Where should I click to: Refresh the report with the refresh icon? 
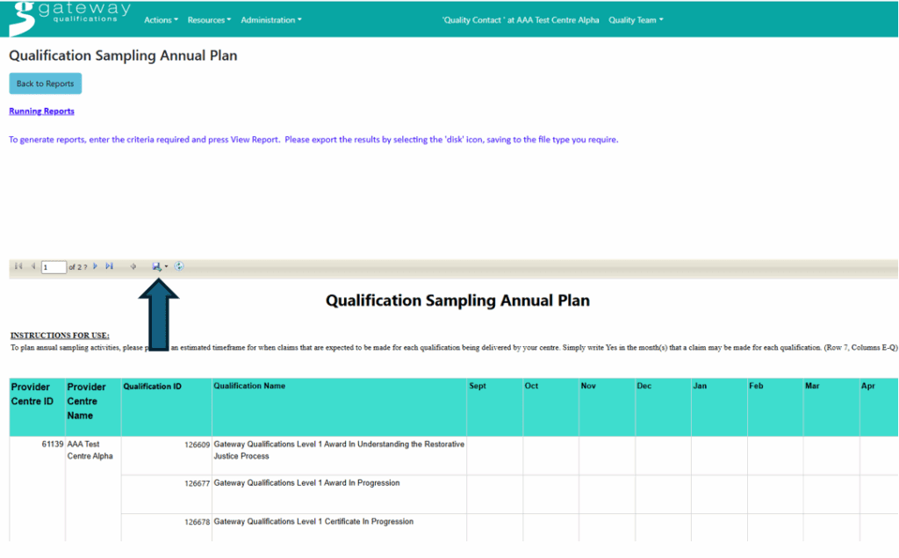(179, 266)
